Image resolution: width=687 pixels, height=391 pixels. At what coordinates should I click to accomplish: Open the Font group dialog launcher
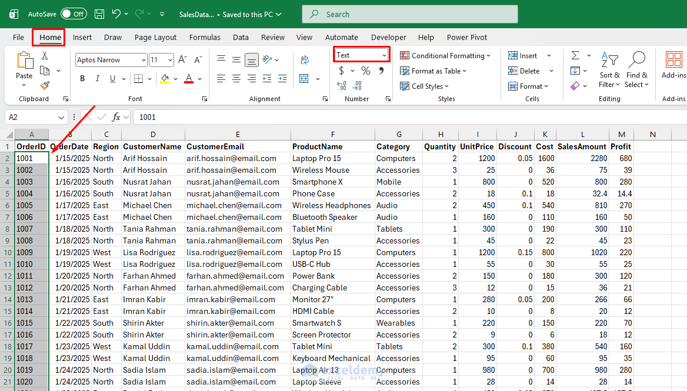(x=205, y=99)
